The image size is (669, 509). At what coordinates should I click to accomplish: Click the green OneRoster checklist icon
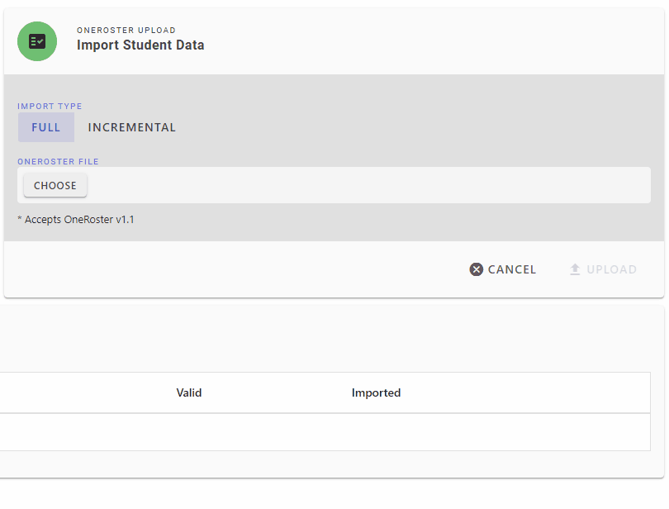click(x=37, y=41)
